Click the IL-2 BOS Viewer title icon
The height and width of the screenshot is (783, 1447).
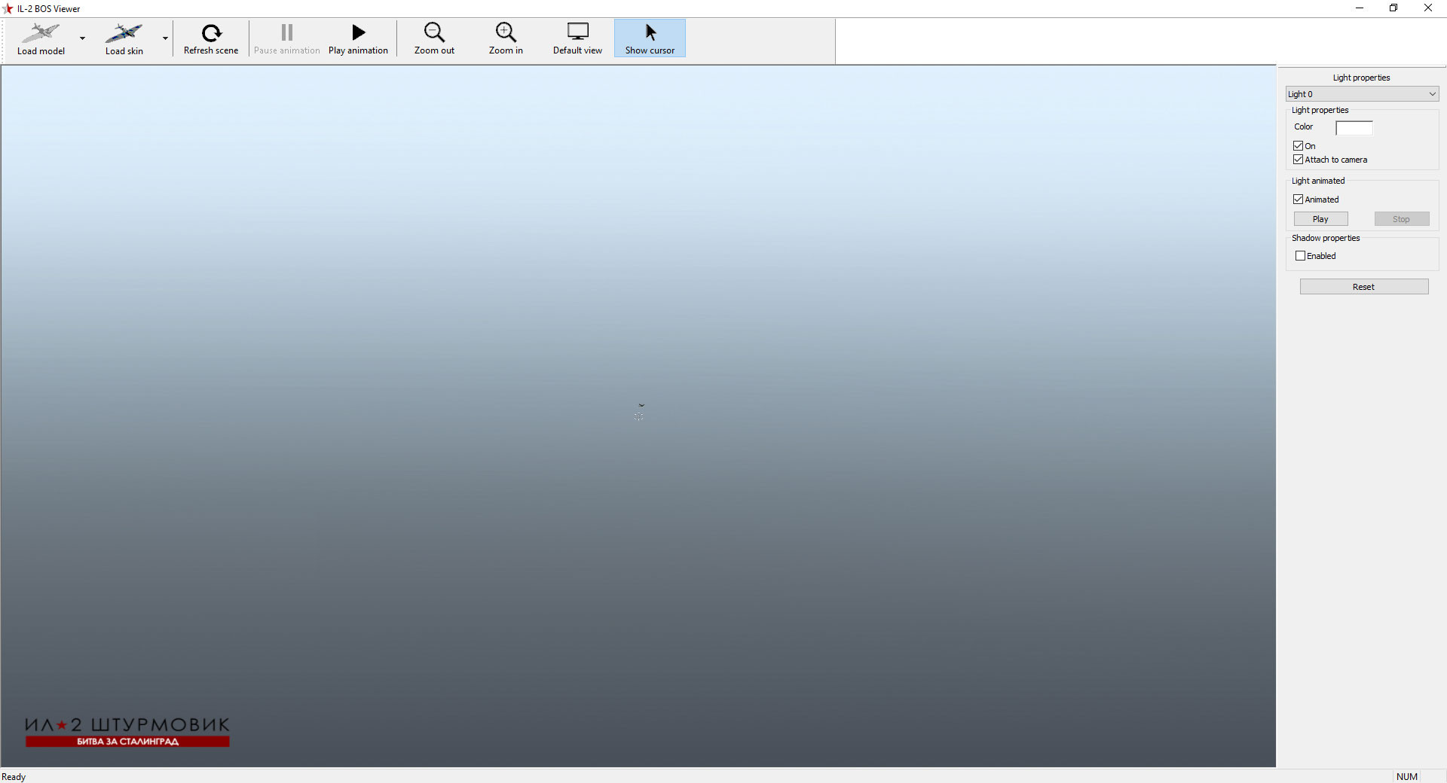pyautogui.click(x=8, y=9)
